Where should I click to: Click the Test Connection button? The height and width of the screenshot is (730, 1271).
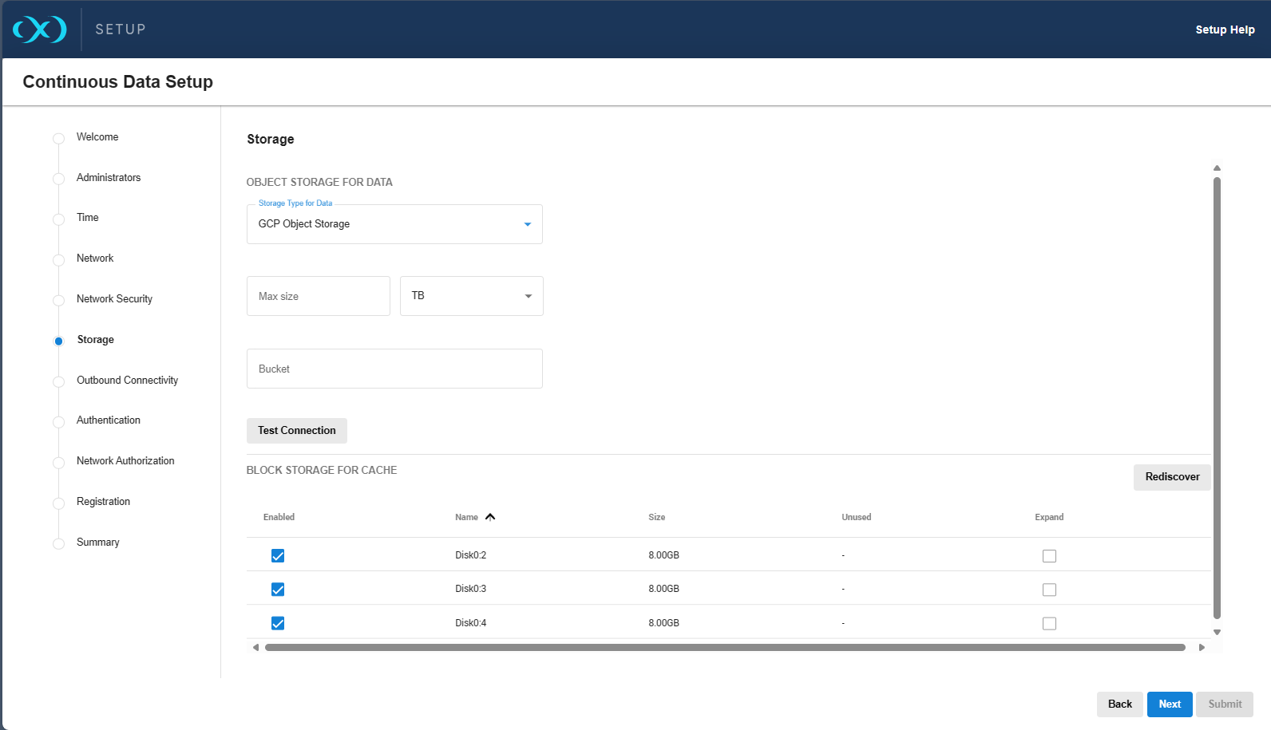[x=296, y=431]
